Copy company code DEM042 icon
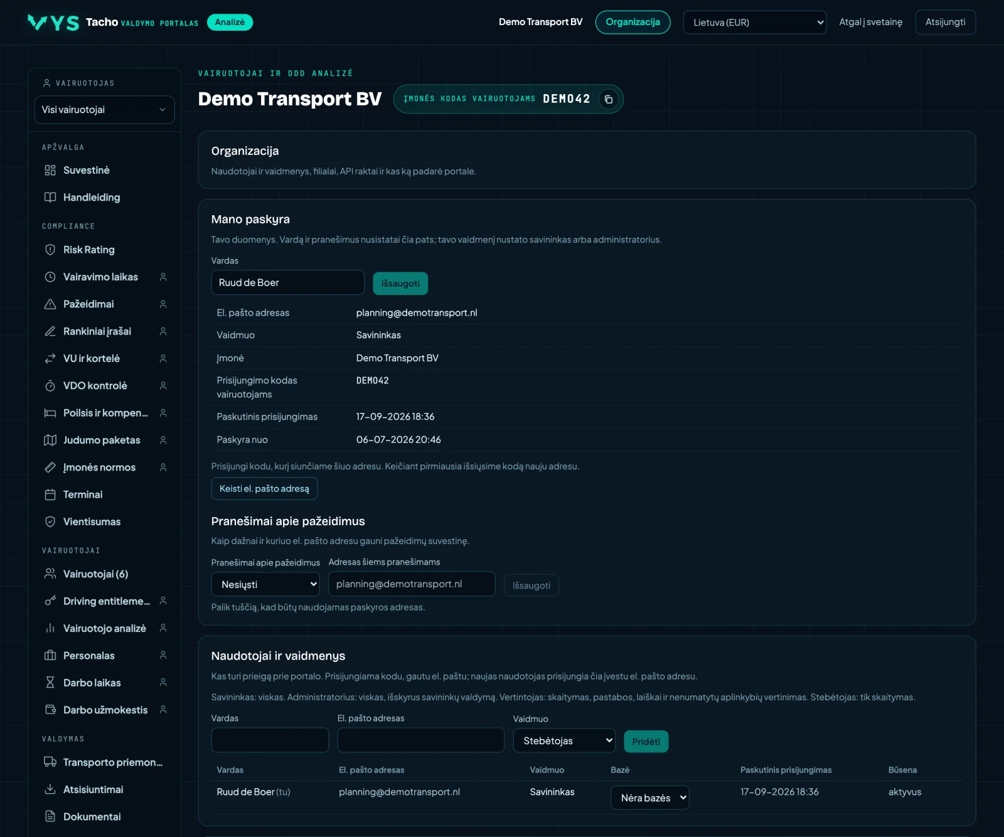Viewport: 1004px width, 837px height. pyautogui.click(x=609, y=99)
